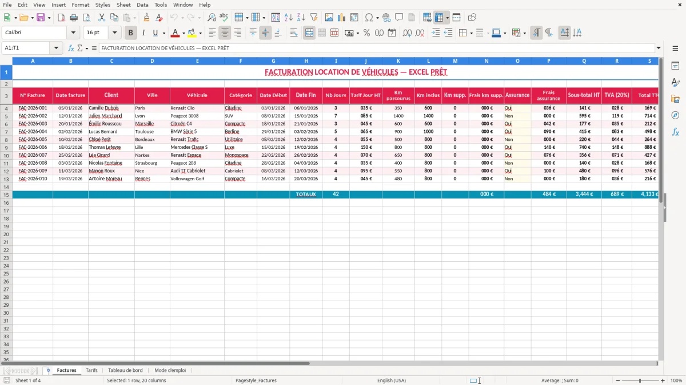Screen dimensions: 686x385
Task: Open the Navigator sidebar panel
Action: click(x=675, y=115)
